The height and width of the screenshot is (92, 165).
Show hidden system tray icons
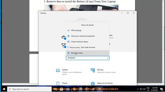138,89
